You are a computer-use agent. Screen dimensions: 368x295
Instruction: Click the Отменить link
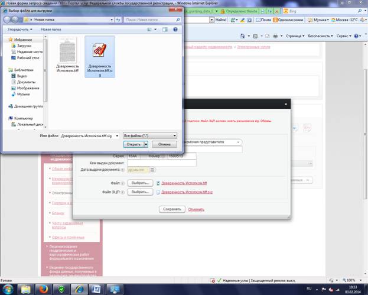coord(196,209)
